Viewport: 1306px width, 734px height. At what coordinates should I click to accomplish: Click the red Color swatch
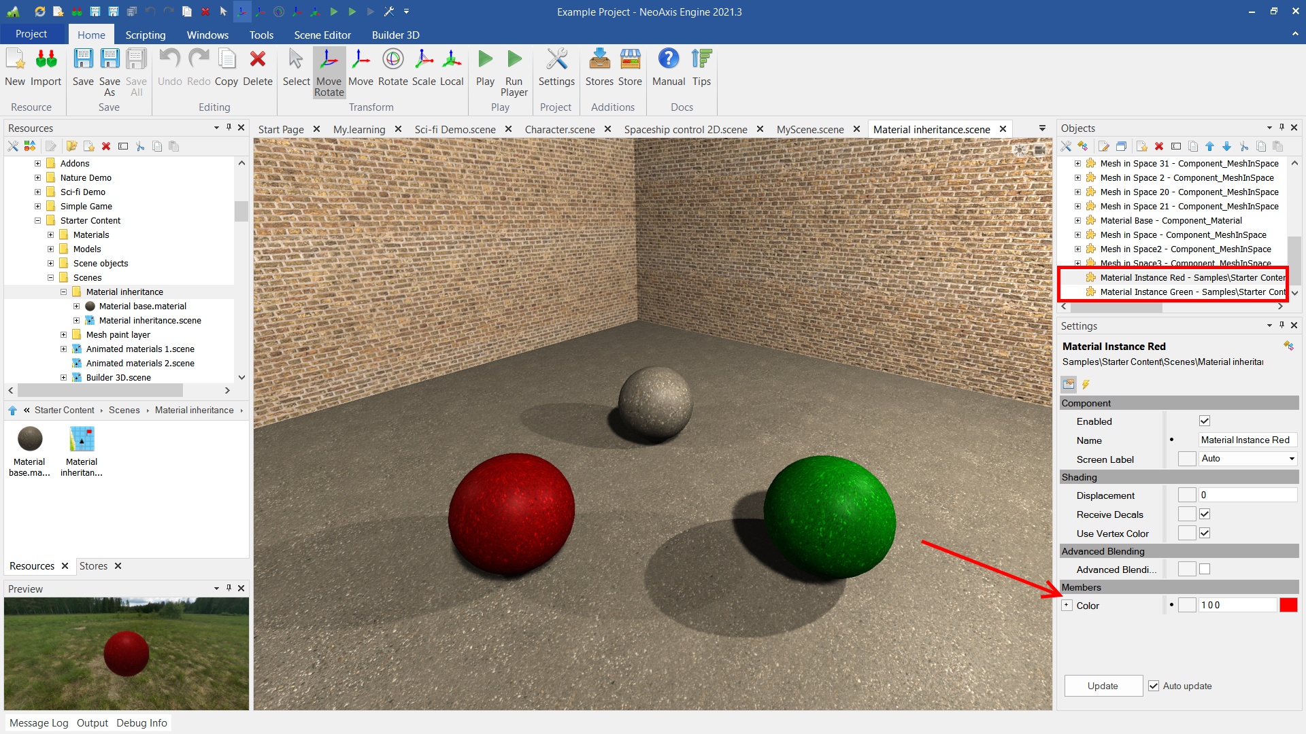click(1288, 606)
